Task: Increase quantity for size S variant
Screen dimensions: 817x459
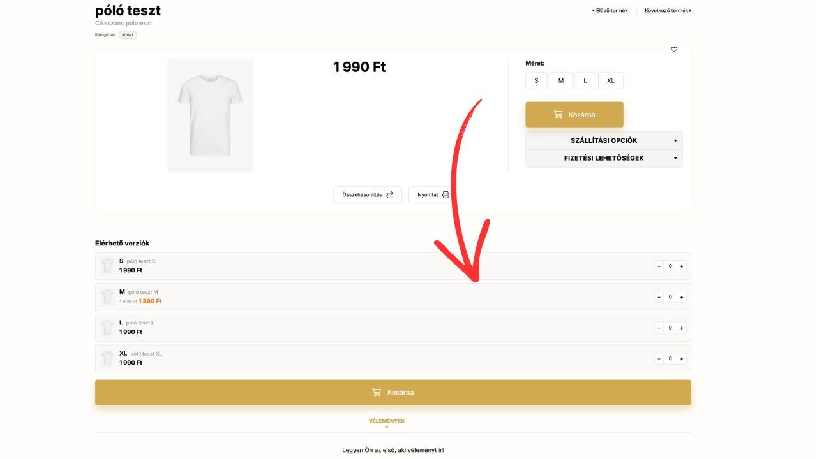Action: [x=682, y=266]
